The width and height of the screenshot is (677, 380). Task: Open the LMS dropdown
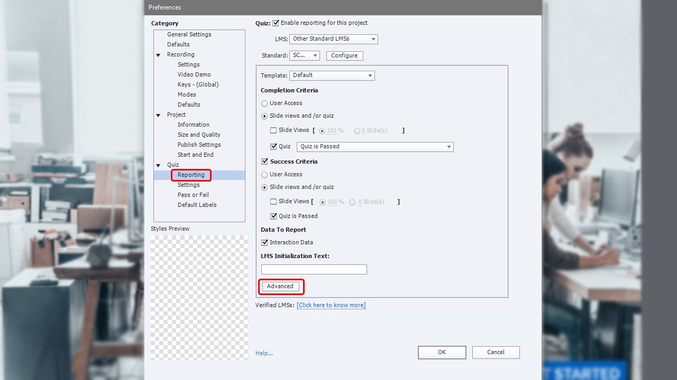334,39
